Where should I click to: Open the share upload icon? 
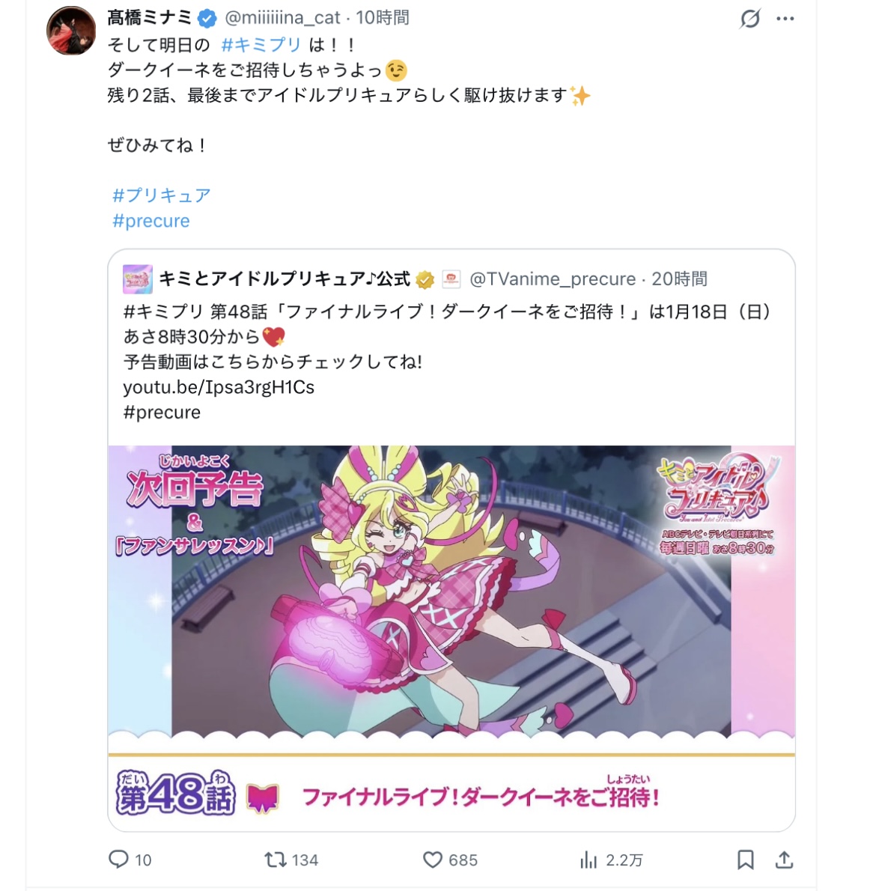(784, 860)
